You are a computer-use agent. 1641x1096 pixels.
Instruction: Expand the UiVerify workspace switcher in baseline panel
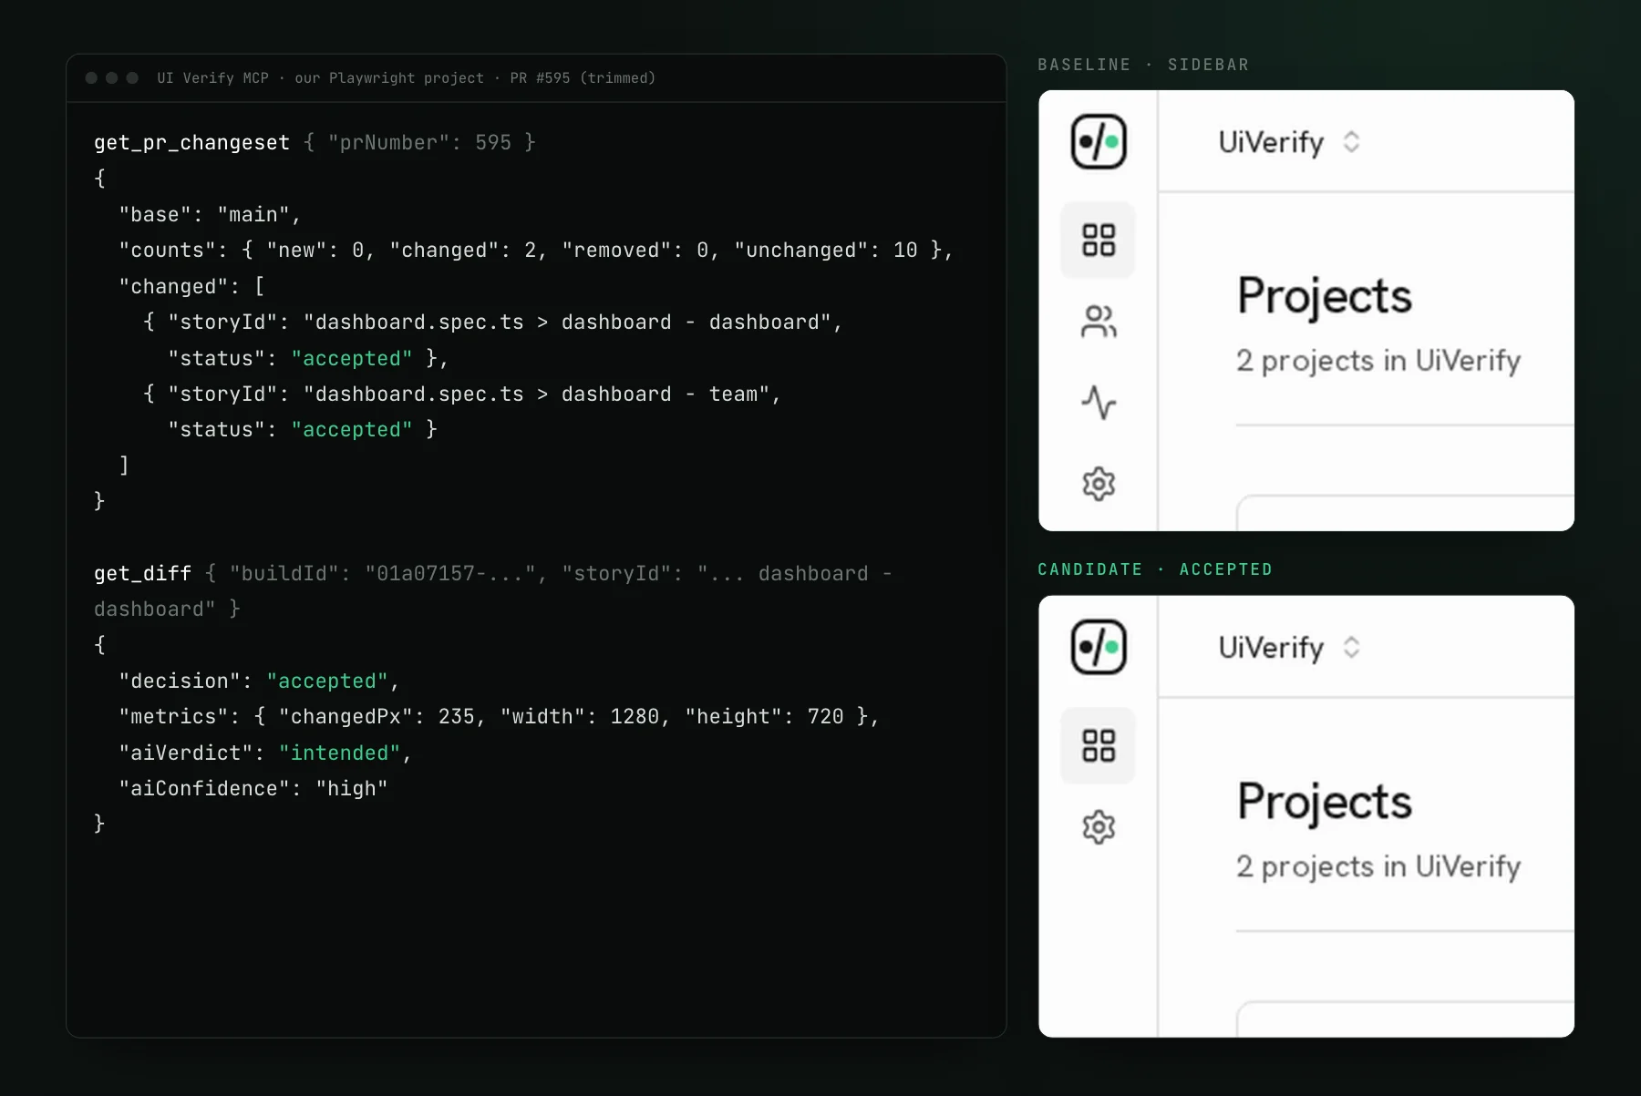click(x=1289, y=142)
